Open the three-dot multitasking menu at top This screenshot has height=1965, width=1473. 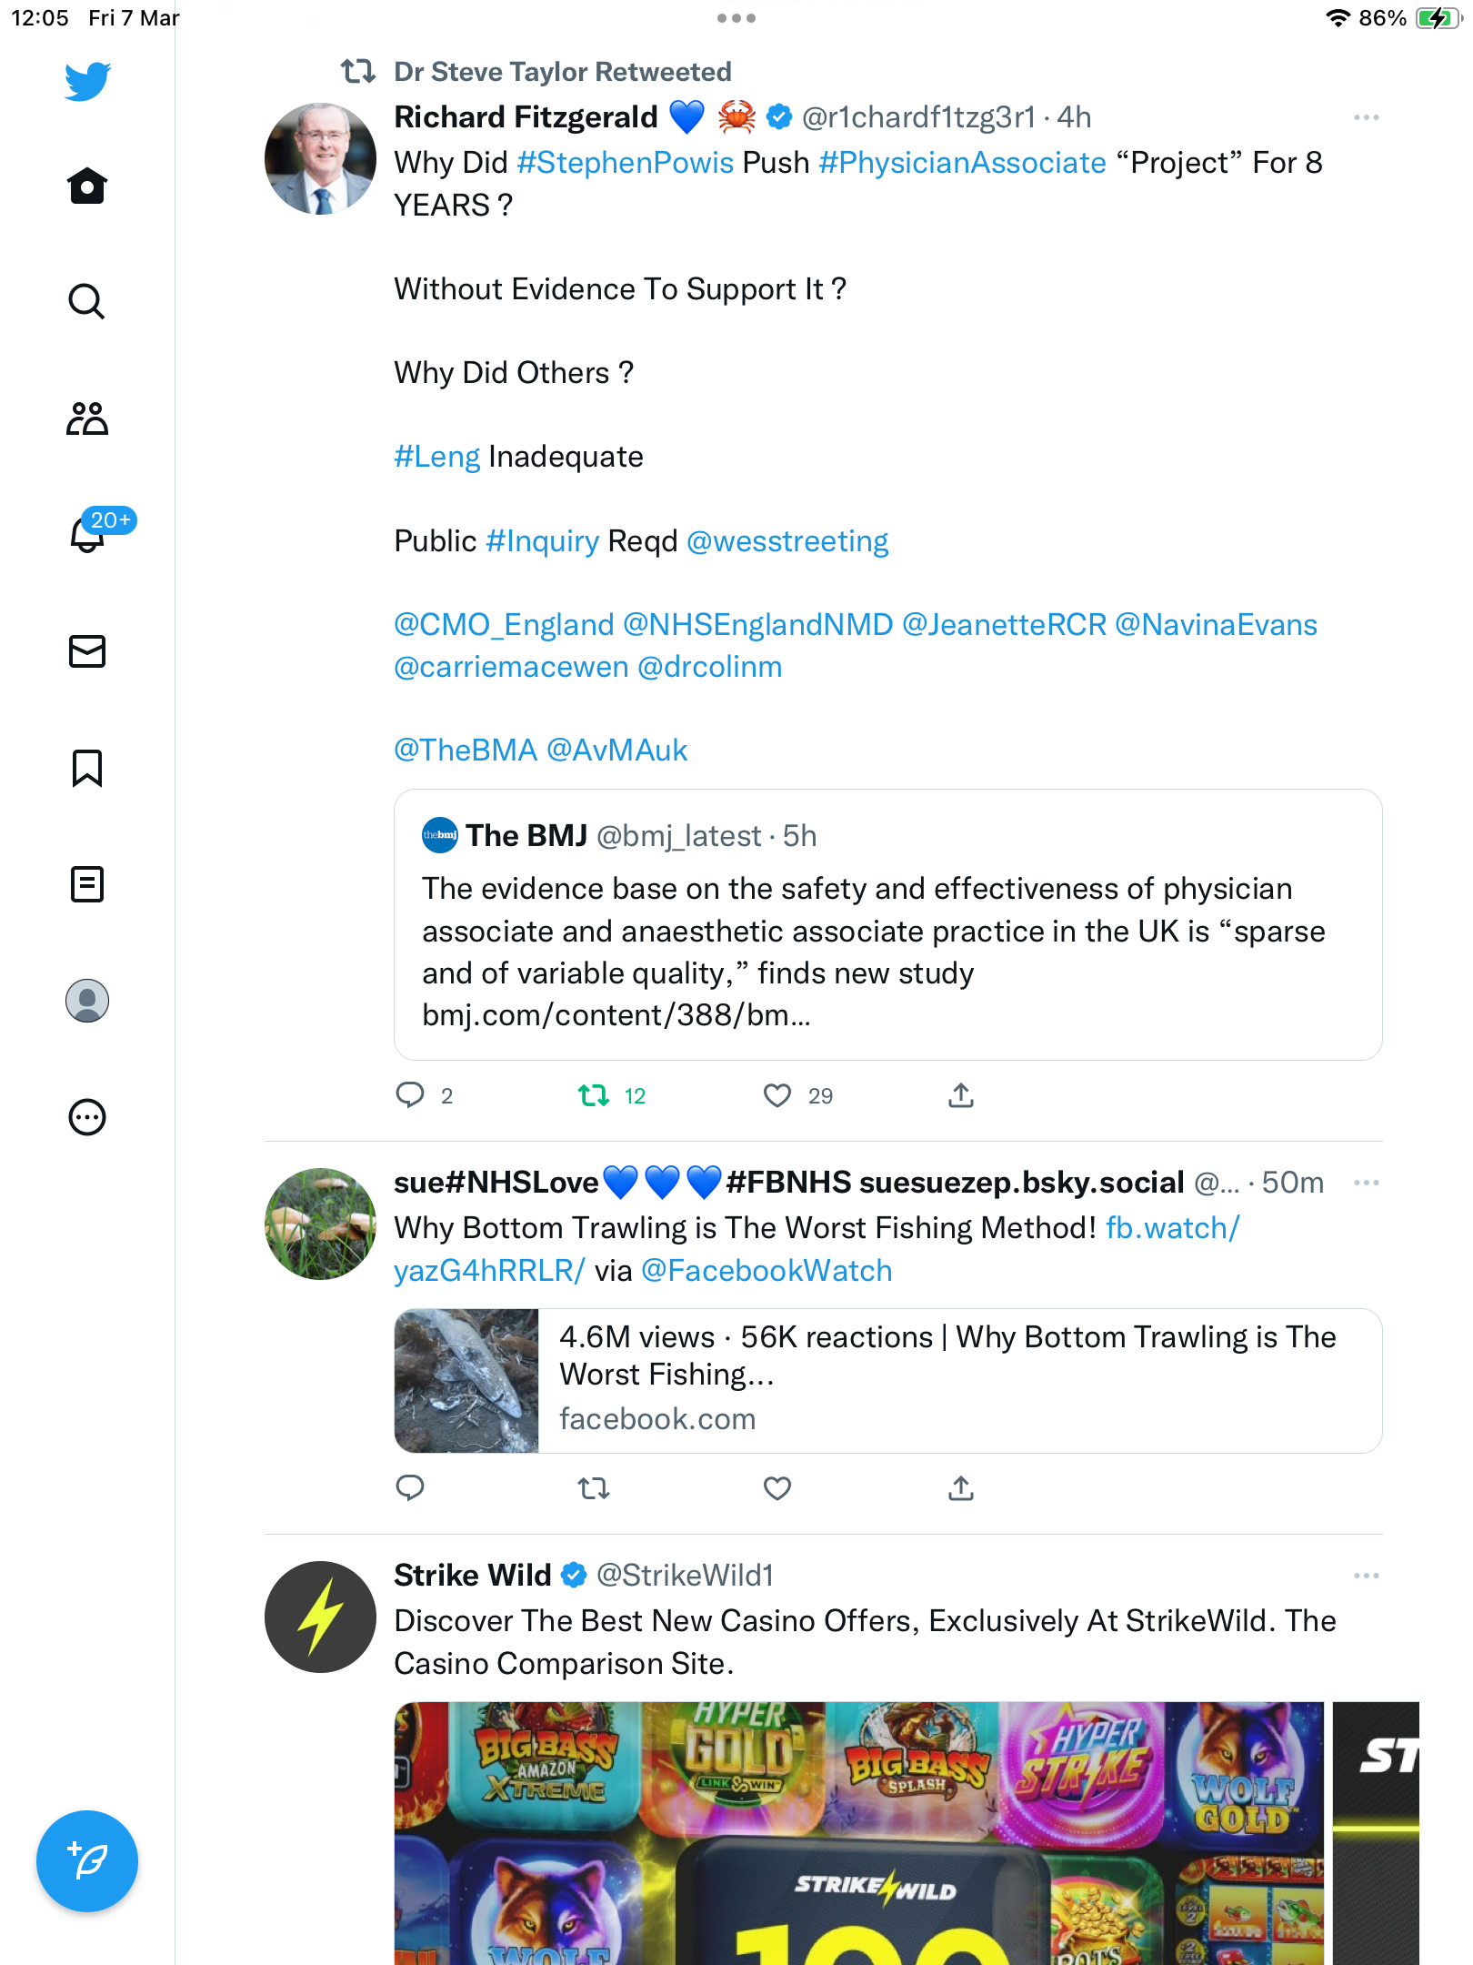click(x=736, y=18)
